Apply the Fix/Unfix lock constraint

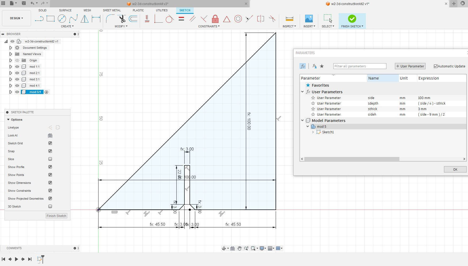point(215,19)
